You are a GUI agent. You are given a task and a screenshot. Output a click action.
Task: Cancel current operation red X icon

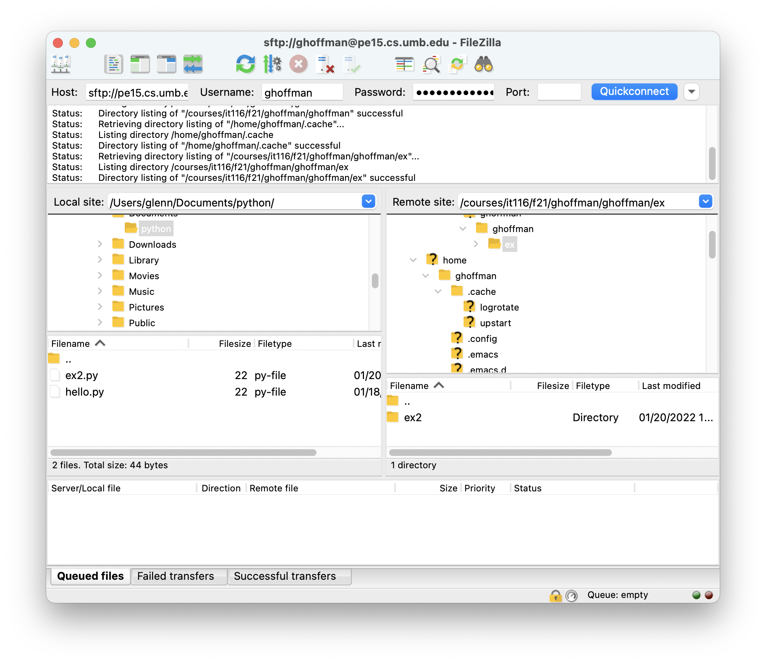[299, 64]
